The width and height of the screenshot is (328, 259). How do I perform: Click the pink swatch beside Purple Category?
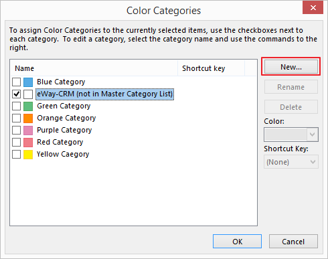[x=28, y=131]
